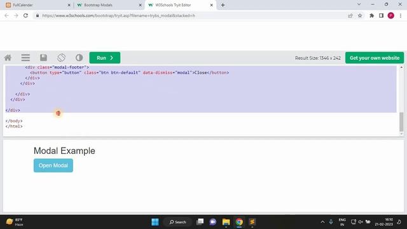This screenshot has width=407, height=229.
Task: Click the scroll-down arrow of code editor
Action: tap(401, 134)
